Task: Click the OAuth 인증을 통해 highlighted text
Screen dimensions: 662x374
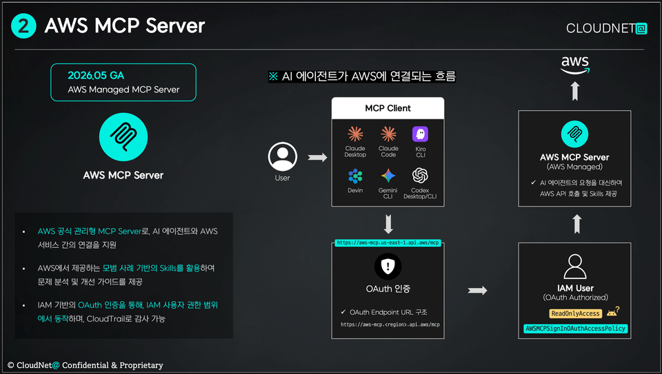Action: [x=110, y=305]
